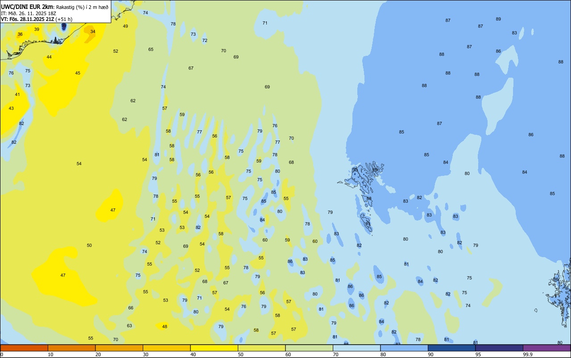Click the map value '39'
The width and height of the screenshot is (571, 358).
[x=37, y=29]
